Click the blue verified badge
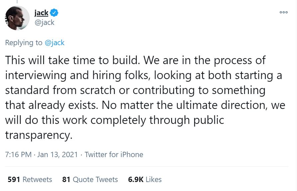Image resolution: width=297 pixels, height=191 pixels. (x=55, y=13)
